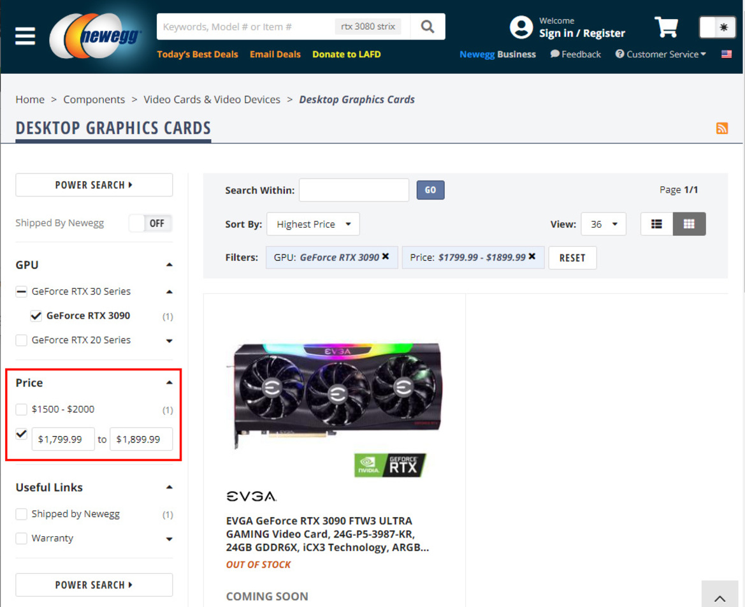Go to the Newegg logo homepage
The width and height of the screenshot is (745, 607).
[96, 36]
